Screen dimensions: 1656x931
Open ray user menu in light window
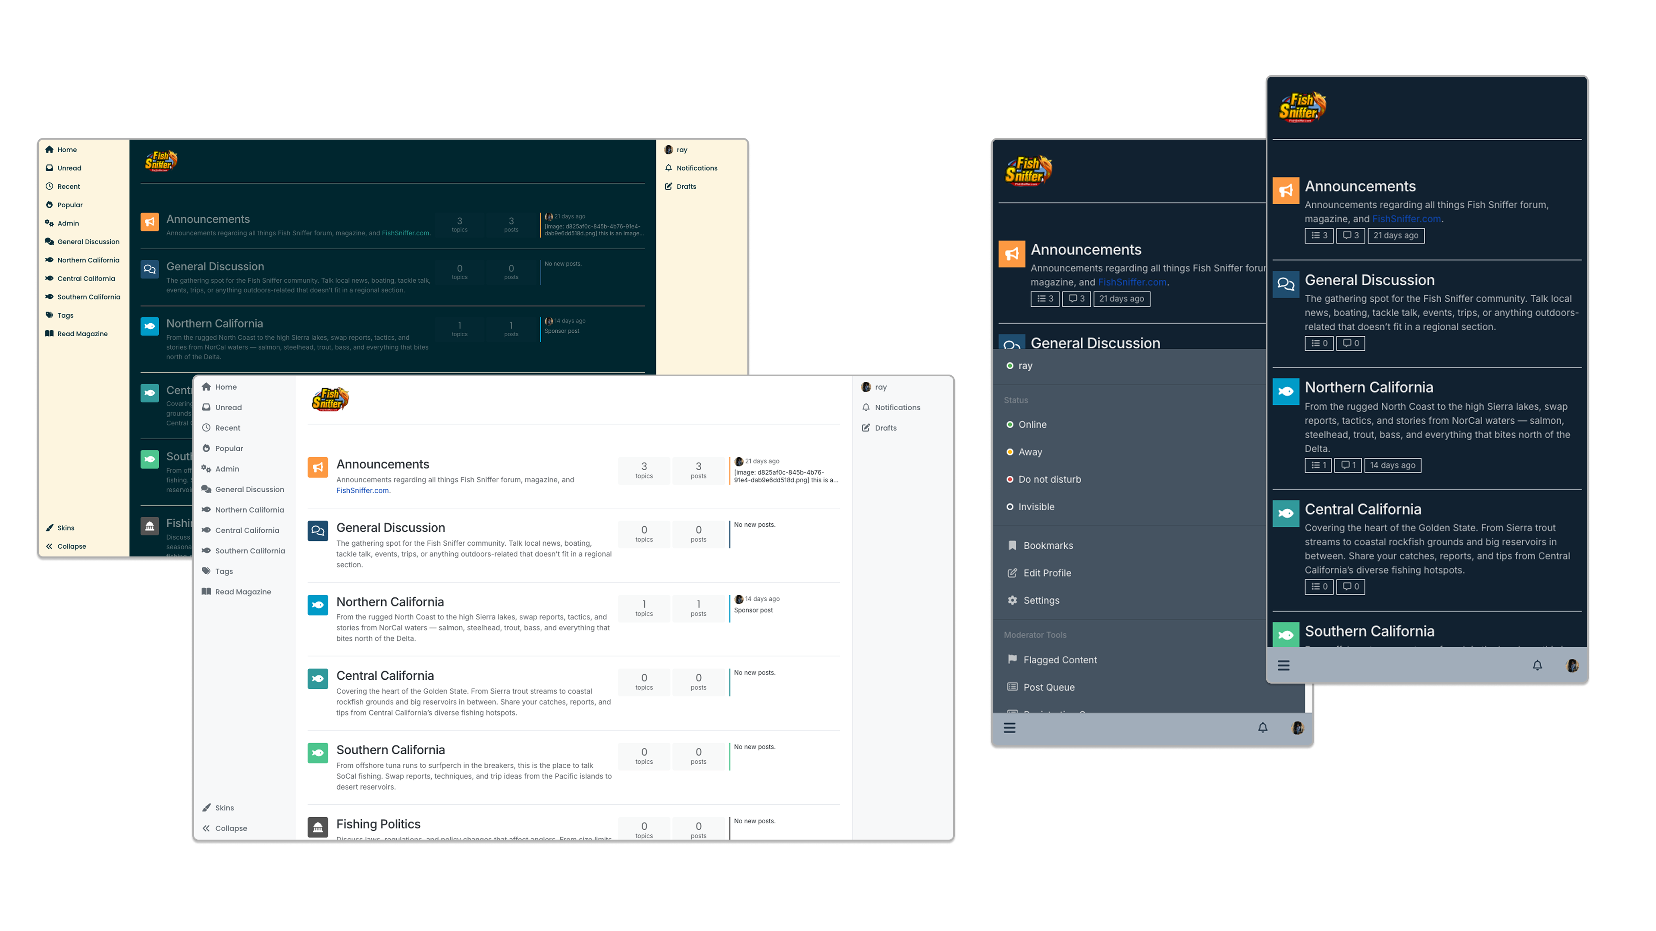click(880, 387)
